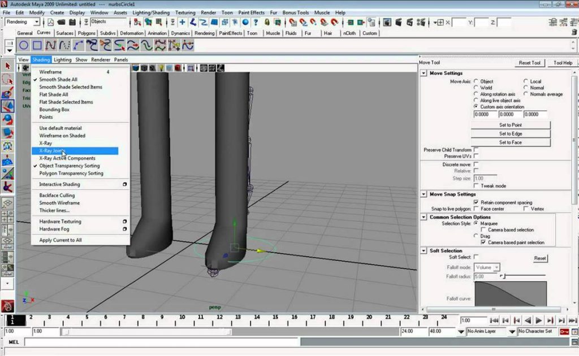Click the detach curves shelf icon

pyautogui.click(x=106, y=45)
